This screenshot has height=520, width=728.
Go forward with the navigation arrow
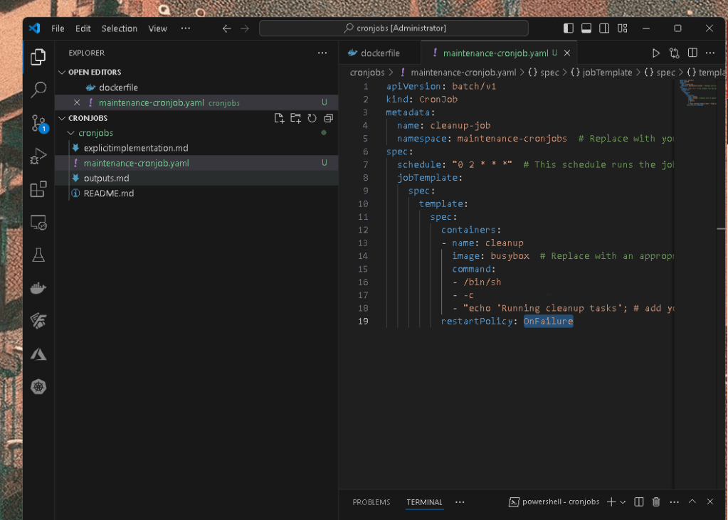pyautogui.click(x=245, y=28)
